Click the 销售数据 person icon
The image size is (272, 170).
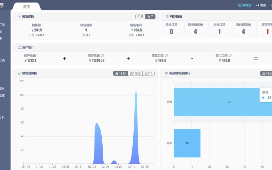coord(20,16)
